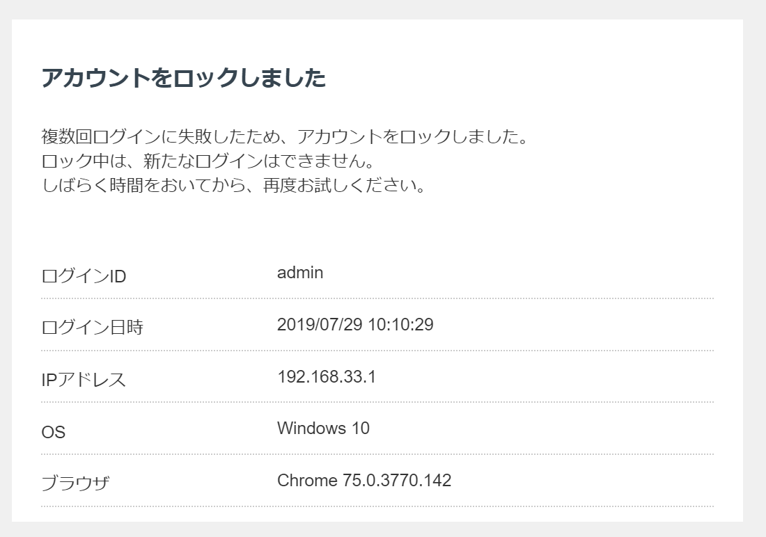Click the ブラウザ label
Viewport: 766px width, 537px height.
(x=75, y=483)
